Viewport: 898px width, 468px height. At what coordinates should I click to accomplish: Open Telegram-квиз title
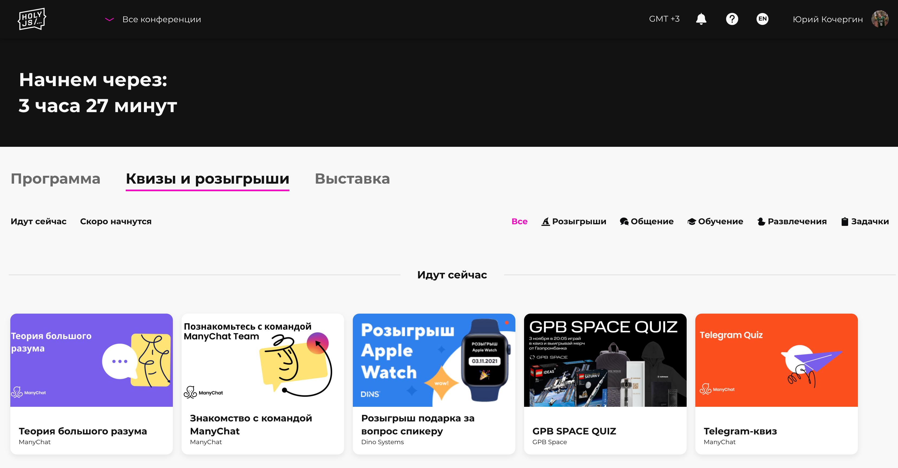(x=740, y=431)
